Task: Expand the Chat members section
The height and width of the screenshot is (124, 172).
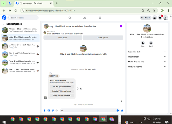Action: coord(147,57)
